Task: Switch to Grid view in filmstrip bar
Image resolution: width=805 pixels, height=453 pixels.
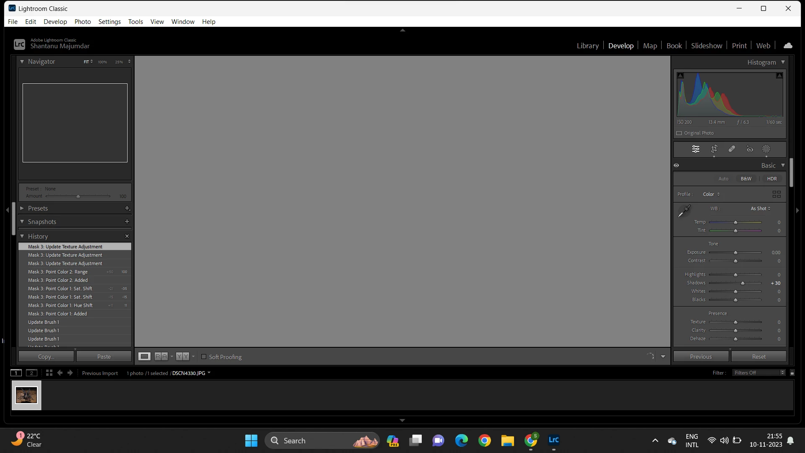Action: 49,373
